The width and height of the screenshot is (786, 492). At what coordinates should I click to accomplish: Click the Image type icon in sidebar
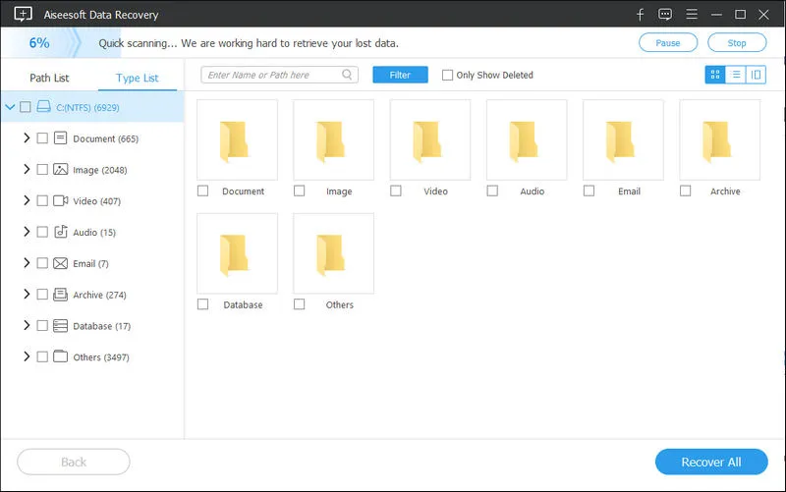coord(60,169)
